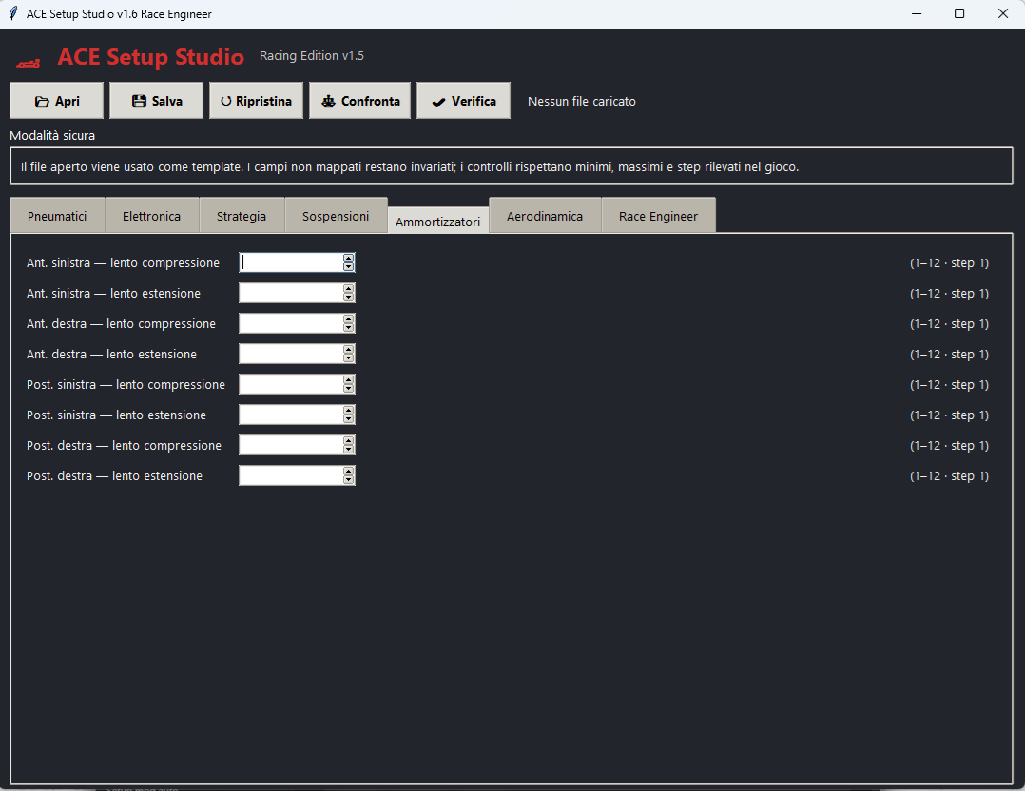
Task: Compare setups using Confronta
Action: [x=359, y=101]
